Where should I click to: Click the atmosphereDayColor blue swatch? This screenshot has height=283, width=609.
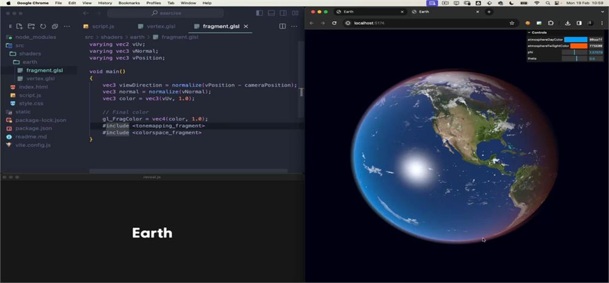[x=576, y=39]
